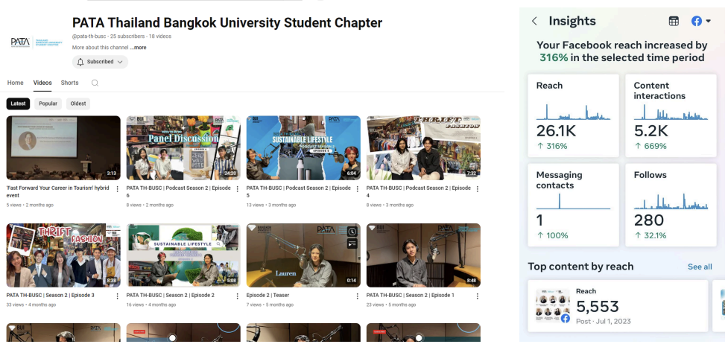
Task: Click 'See all' for top content
Action: (x=700, y=267)
